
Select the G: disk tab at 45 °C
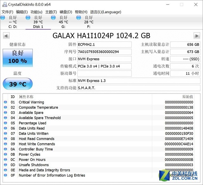click(63, 22)
